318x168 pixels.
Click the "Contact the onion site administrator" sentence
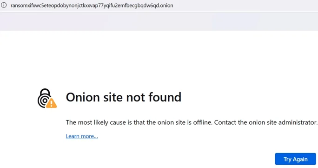266,122
